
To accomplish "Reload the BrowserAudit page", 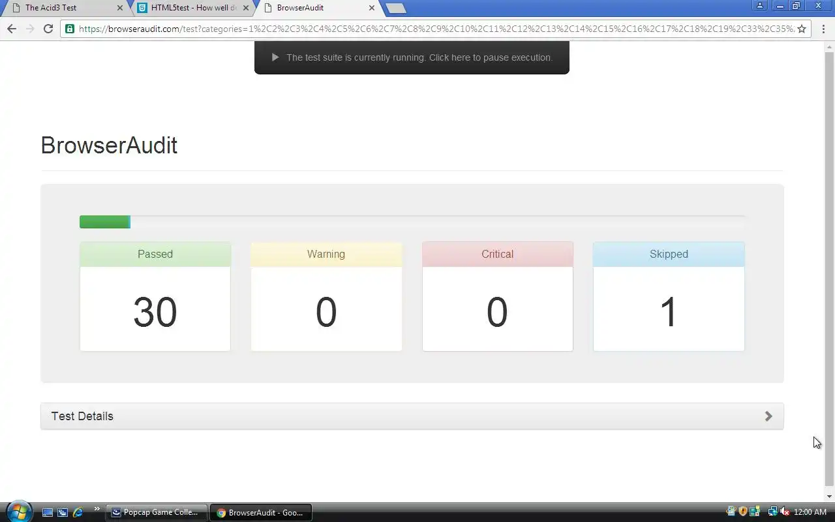I will pyautogui.click(x=48, y=29).
